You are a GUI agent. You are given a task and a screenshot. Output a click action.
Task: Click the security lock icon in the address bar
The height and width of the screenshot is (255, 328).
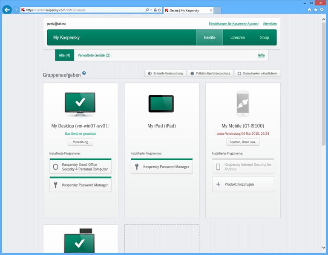click(x=155, y=10)
